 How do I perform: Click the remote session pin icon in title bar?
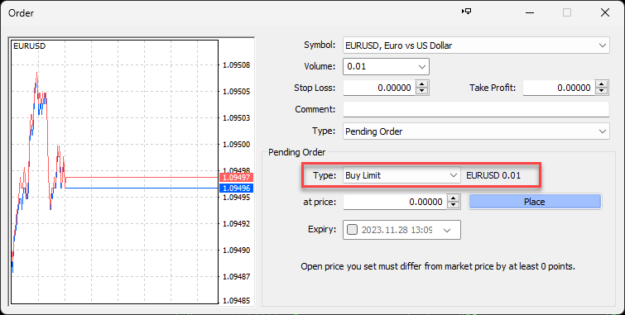click(x=466, y=12)
